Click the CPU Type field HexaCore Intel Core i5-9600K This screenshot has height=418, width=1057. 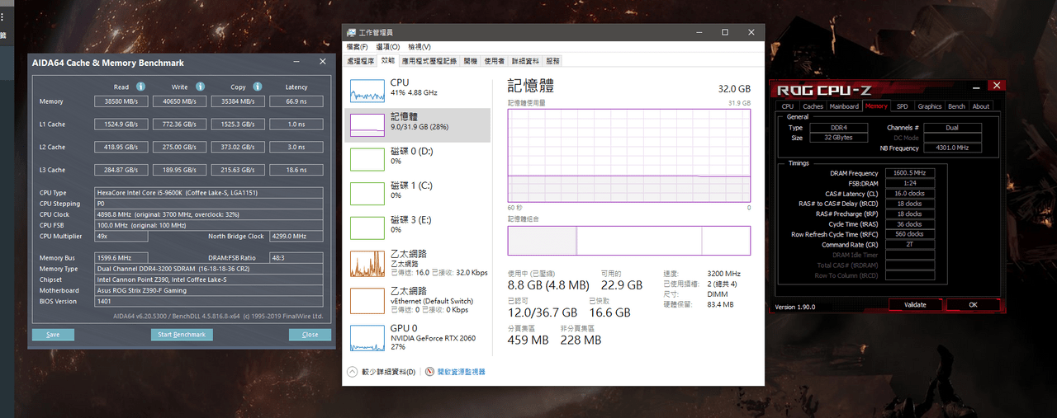click(209, 193)
